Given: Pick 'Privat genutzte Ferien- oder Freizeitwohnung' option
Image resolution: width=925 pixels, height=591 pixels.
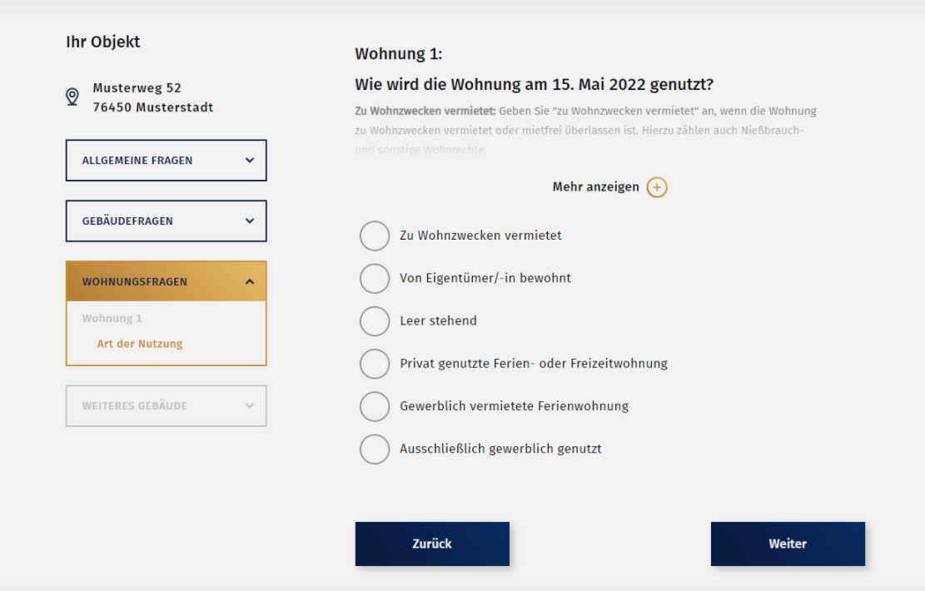Looking at the screenshot, I should pos(375,364).
